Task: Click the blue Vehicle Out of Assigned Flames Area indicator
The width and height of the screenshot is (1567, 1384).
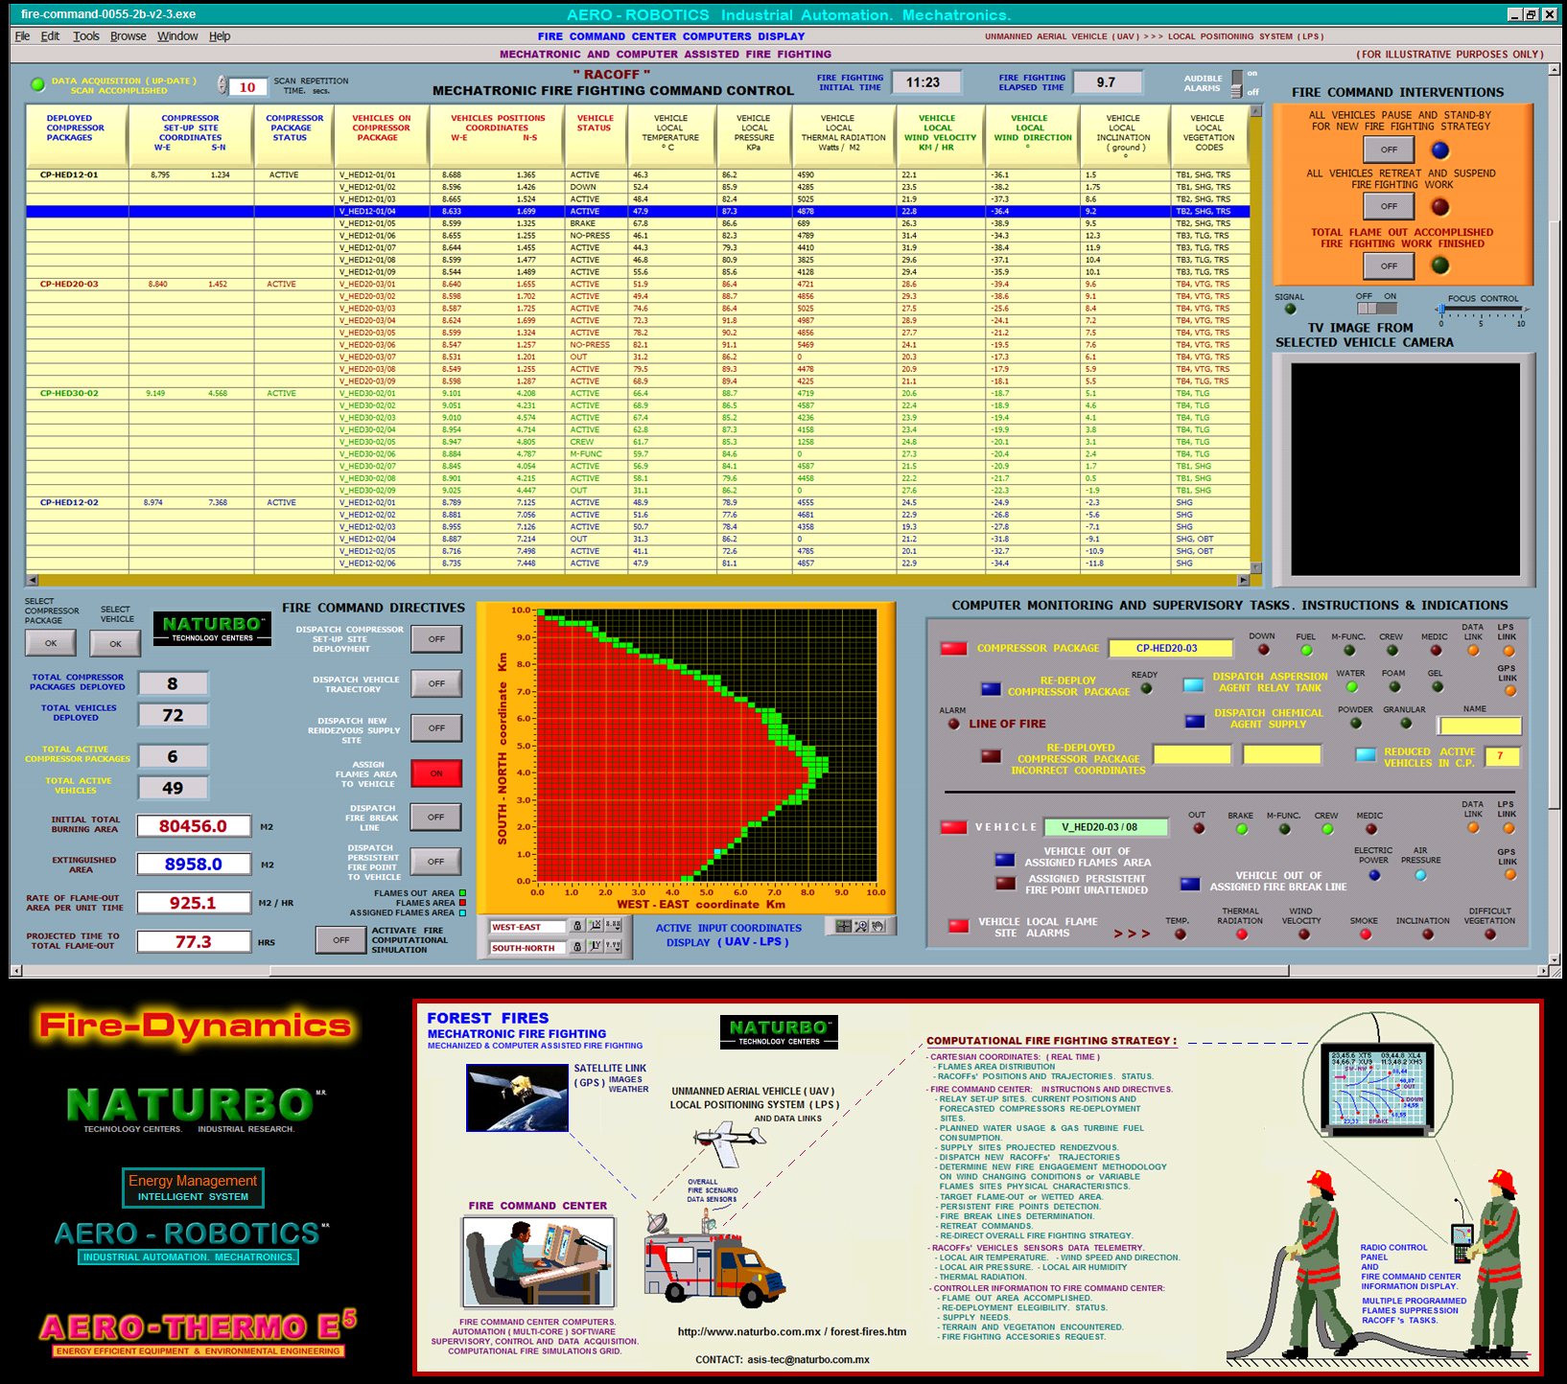Action: 1005,860
